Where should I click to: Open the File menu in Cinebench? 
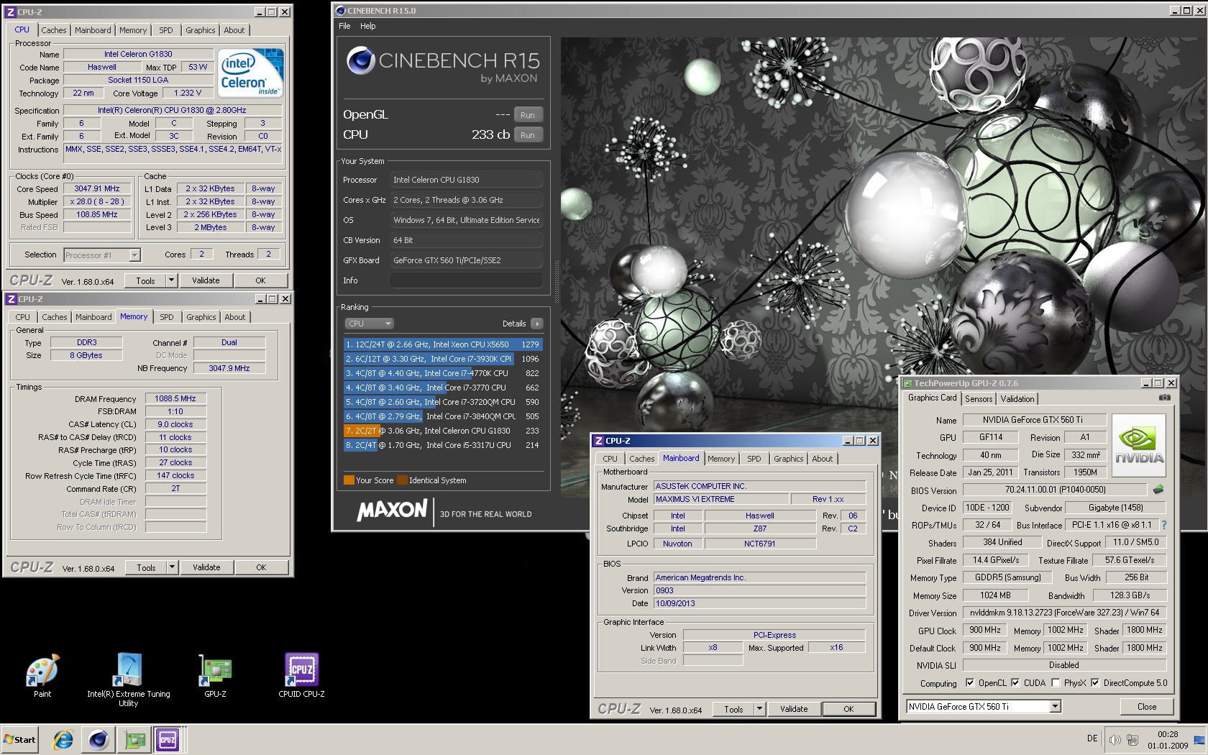click(x=344, y=26)
